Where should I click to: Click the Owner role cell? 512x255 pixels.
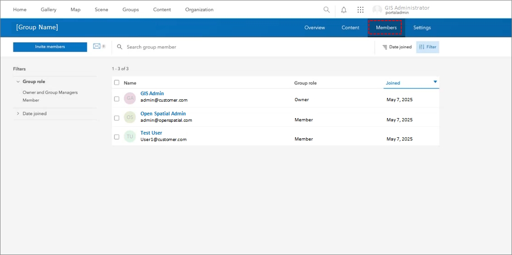pyautogui.click(x=302, y=100)
